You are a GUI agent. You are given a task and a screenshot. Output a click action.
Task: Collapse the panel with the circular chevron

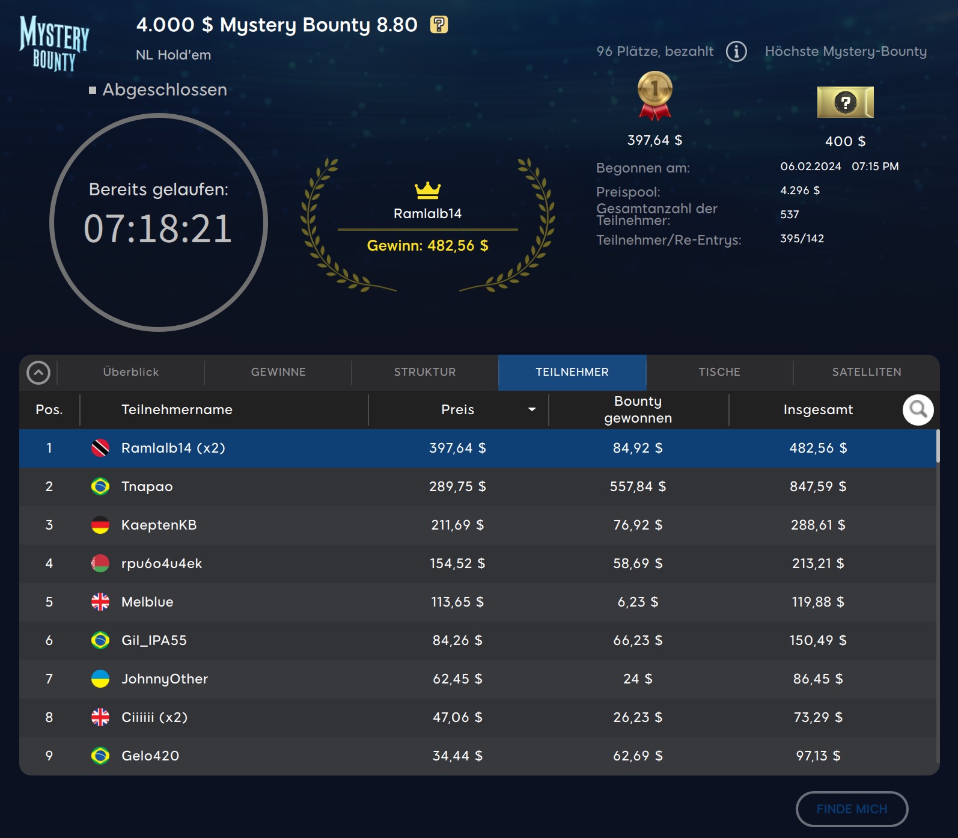click(x=38, y=373)
